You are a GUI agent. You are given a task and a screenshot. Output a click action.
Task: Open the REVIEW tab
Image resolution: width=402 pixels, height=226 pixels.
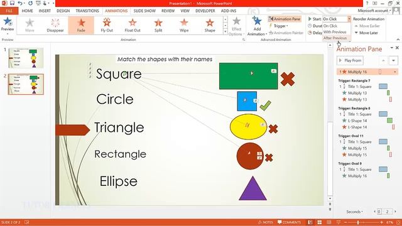[x=168, y=11]
